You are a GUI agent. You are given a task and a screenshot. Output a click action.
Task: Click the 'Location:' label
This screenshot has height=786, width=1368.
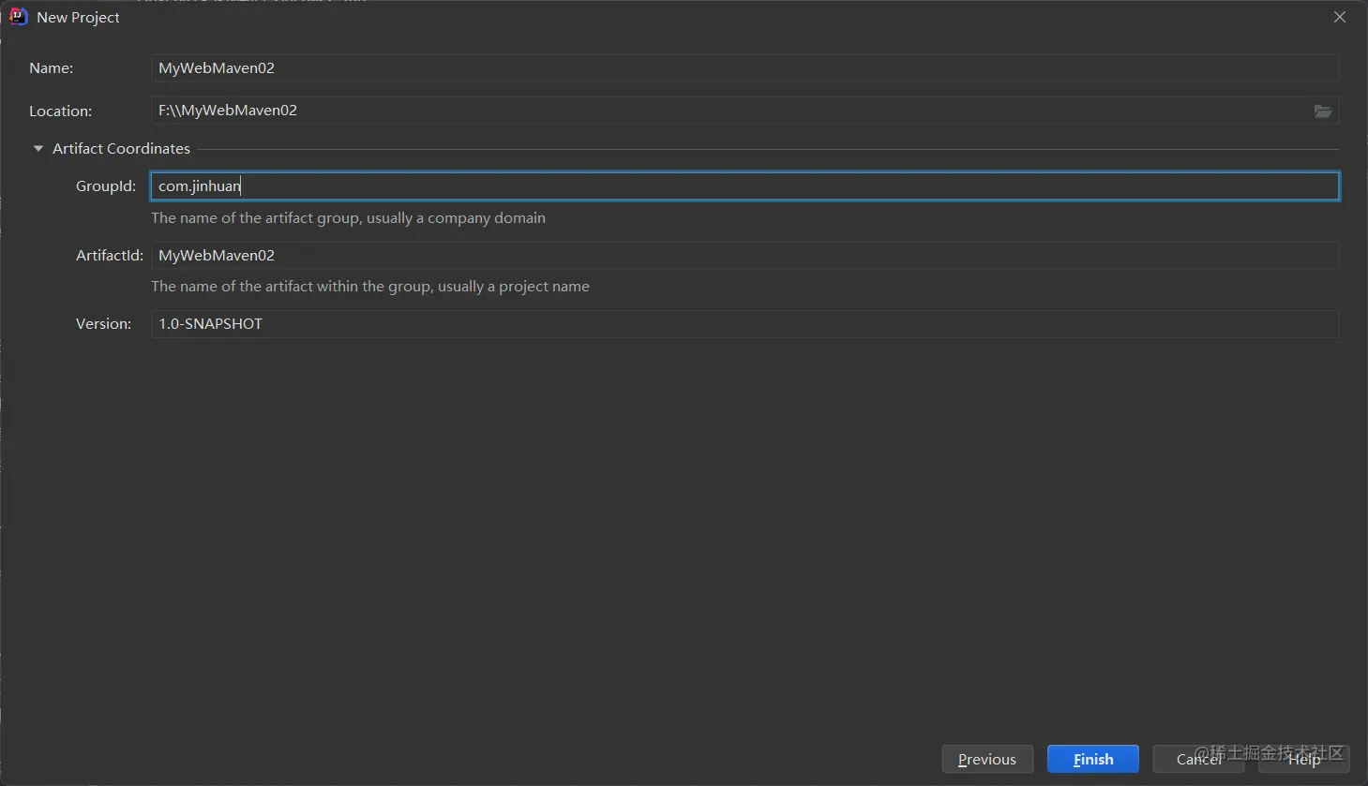pyautogui.click(x=60, y=111)
